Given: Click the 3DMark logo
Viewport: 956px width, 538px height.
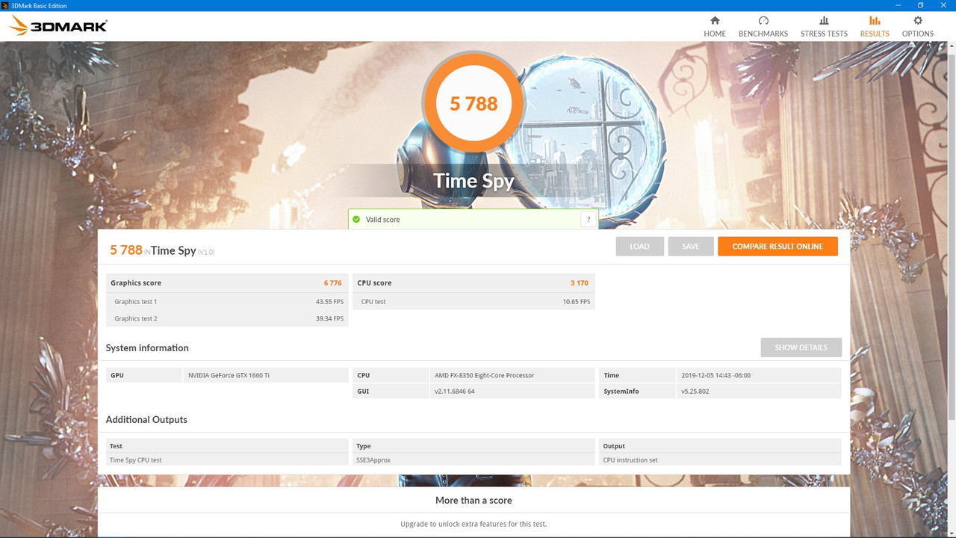Looking at the screenshot, I should [59, 27].
